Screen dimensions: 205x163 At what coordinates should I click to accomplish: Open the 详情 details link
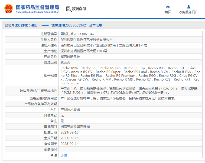[64, 156]
